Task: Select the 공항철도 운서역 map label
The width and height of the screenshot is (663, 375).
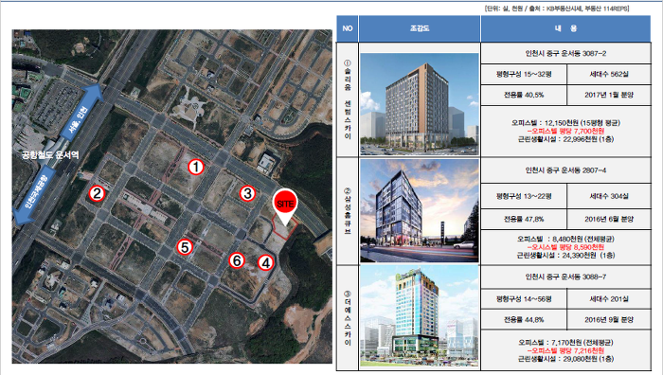Action: tap(50, 155)
